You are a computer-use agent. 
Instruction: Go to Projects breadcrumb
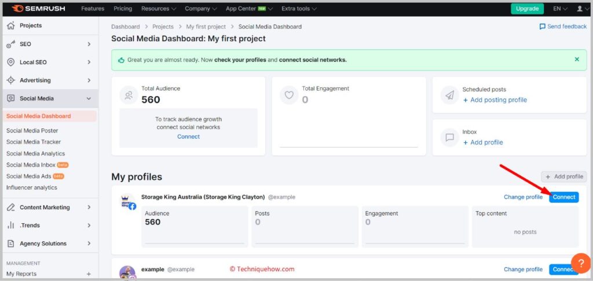pyautogui.click(x=163, y=27)
